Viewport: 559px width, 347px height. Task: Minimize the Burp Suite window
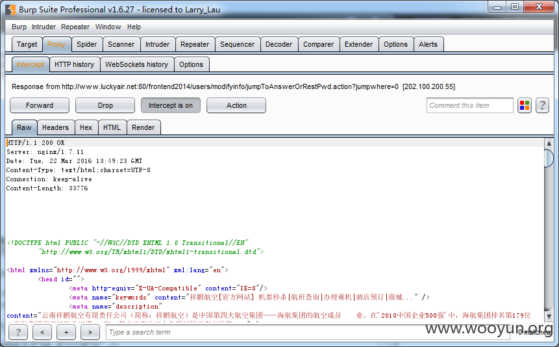(497, 6)
